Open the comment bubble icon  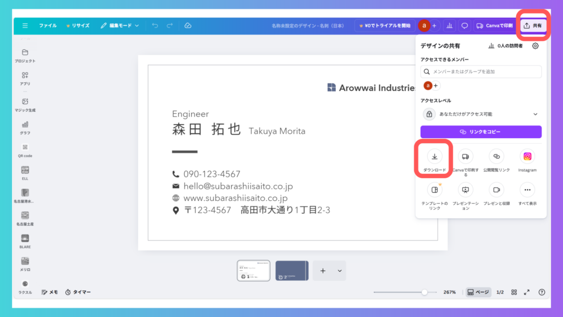tap(465, 26)
